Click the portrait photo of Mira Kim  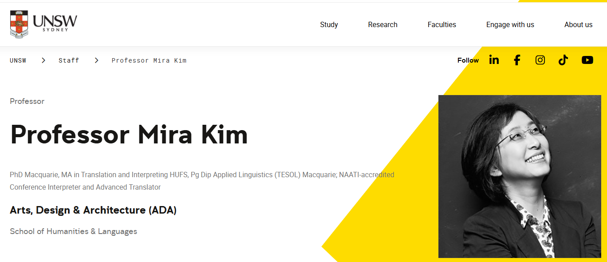[520, 176]
